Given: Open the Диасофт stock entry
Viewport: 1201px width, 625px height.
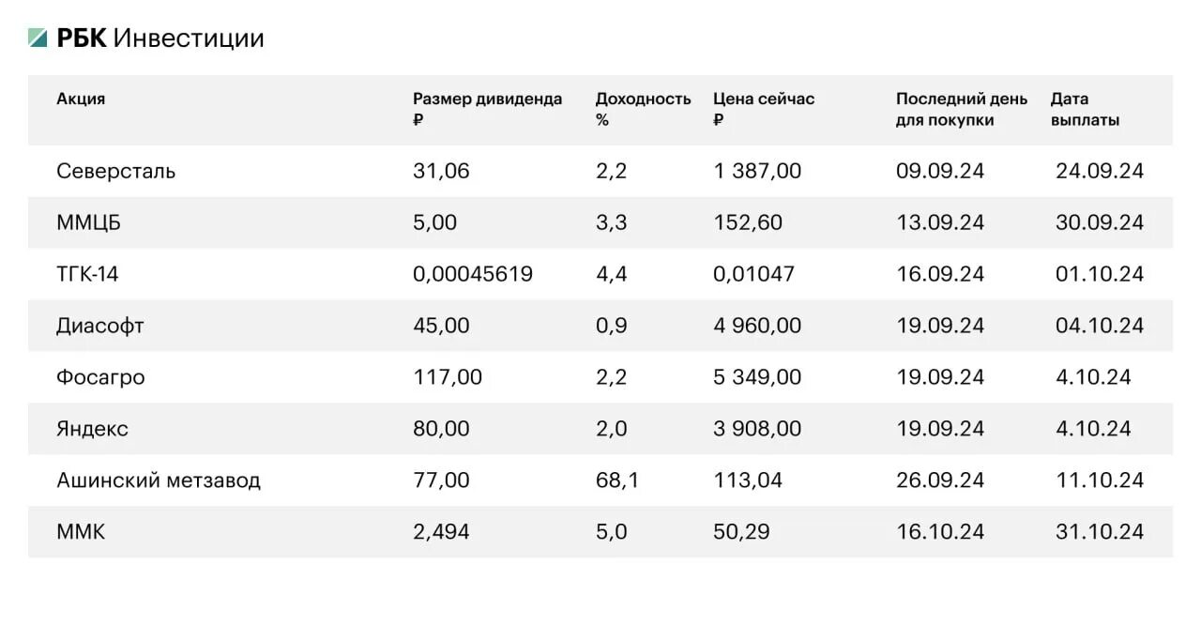Looking at the screenshot, I should 99,326.
